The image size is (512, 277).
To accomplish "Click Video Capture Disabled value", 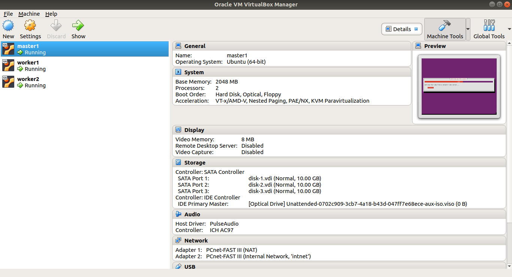I will [252, 152].
